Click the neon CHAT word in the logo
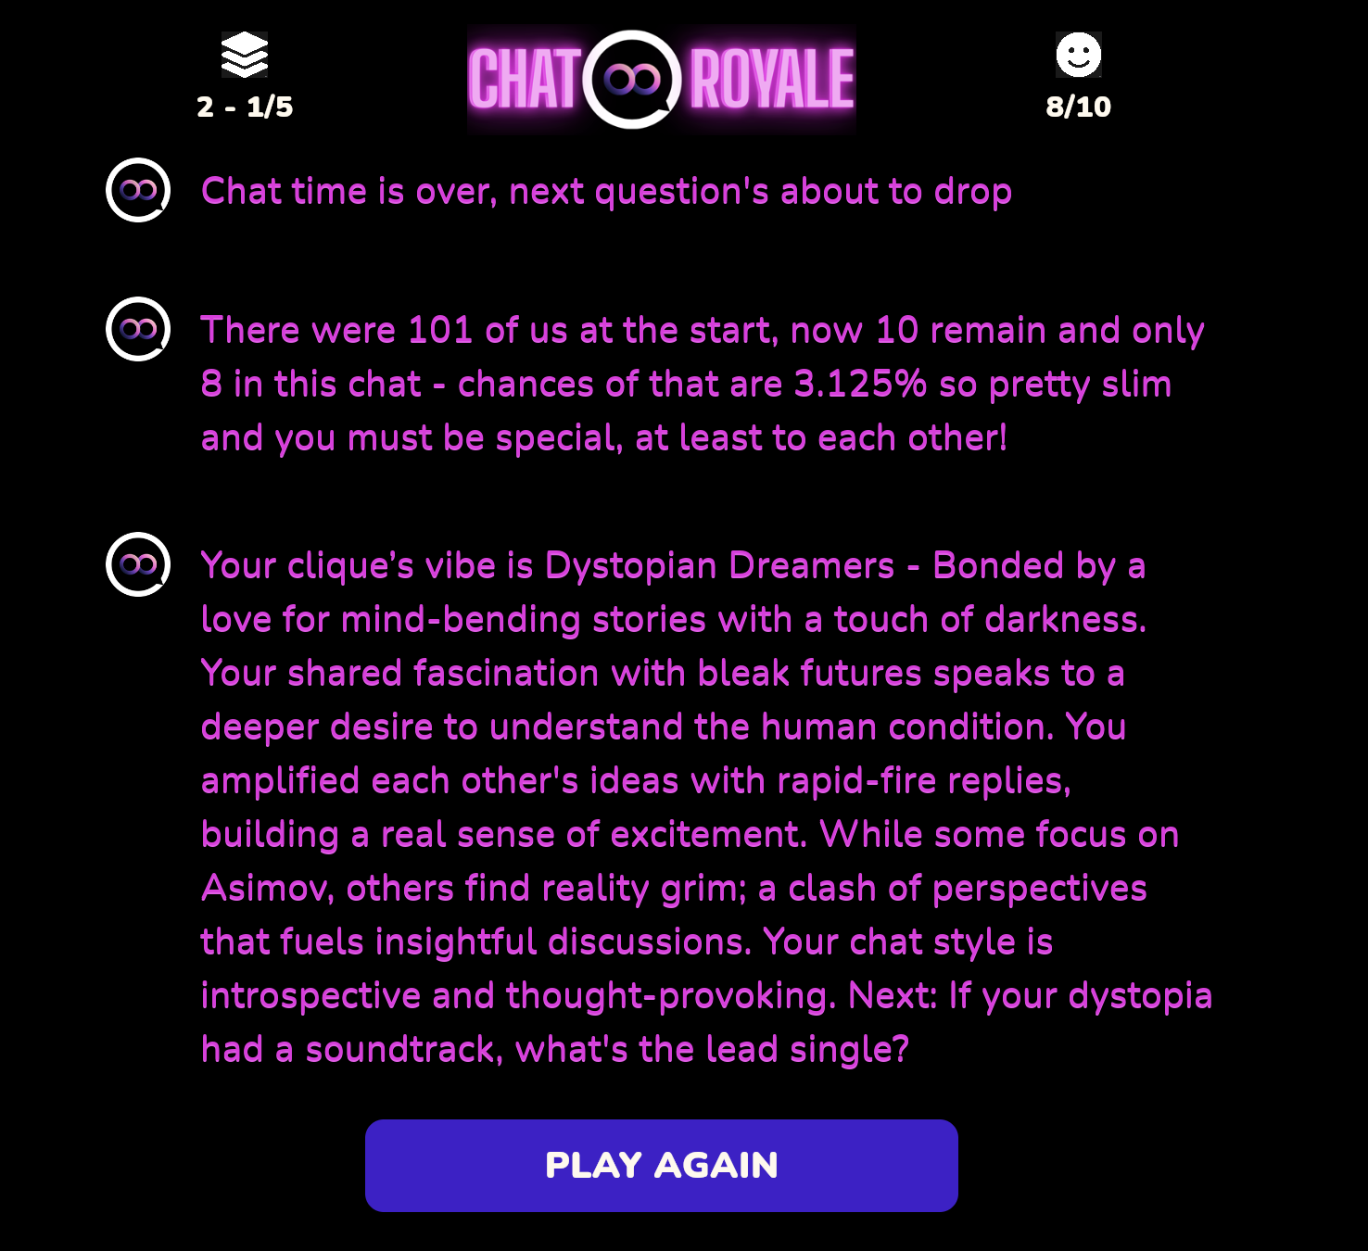1368x1251 pixels. point(524,80)
